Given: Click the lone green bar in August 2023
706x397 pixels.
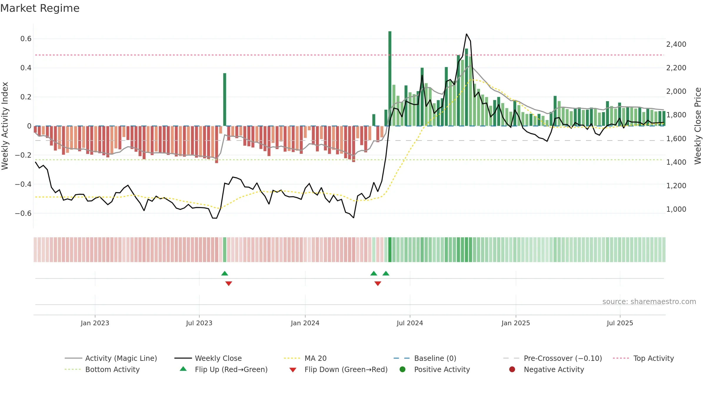Looking at the screenshot, I should (x=225, y=99).
